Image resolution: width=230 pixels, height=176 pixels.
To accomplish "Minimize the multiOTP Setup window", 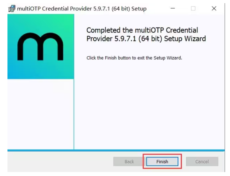I will (173, 8).
